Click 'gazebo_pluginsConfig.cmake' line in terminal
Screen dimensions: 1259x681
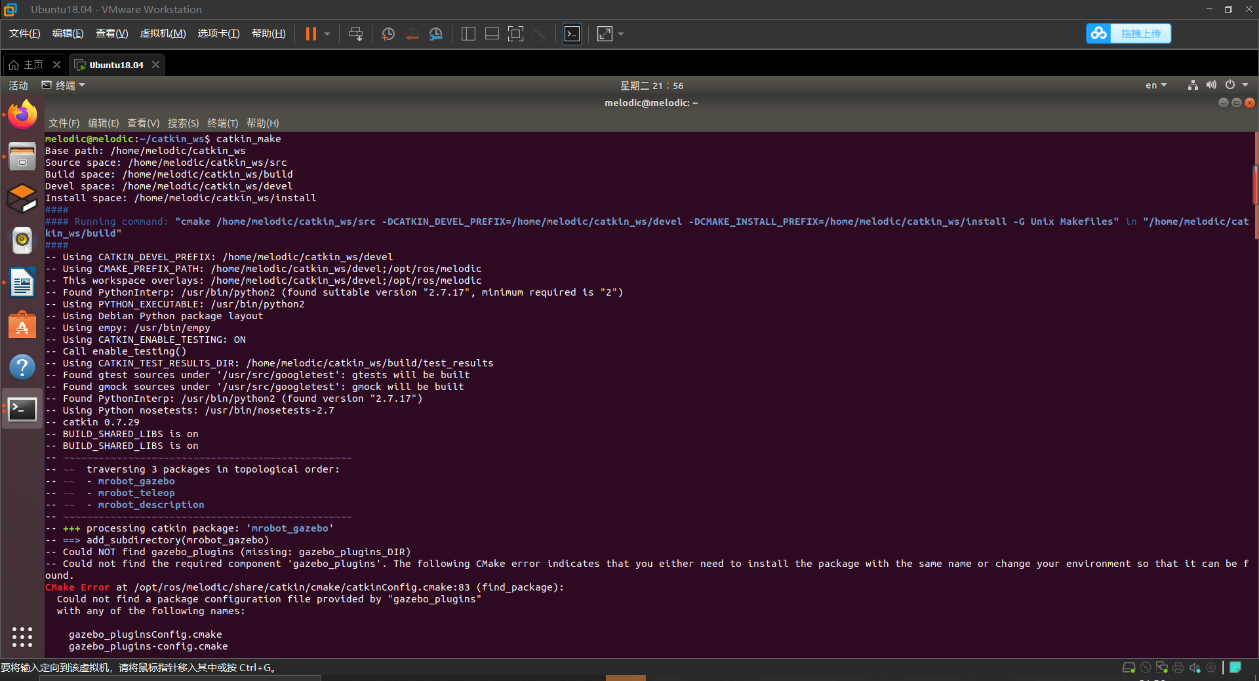point(146,634)
